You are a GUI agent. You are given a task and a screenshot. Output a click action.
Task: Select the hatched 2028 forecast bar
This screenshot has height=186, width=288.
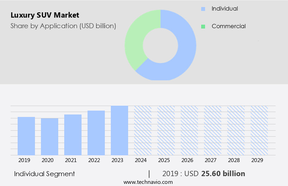pos(236,130)
